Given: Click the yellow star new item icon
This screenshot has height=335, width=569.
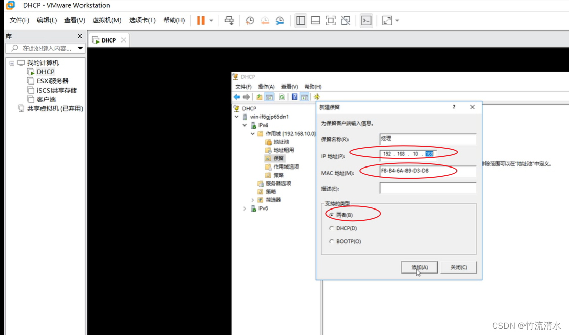Looking at the screenshot, I should tap(317, 97).
